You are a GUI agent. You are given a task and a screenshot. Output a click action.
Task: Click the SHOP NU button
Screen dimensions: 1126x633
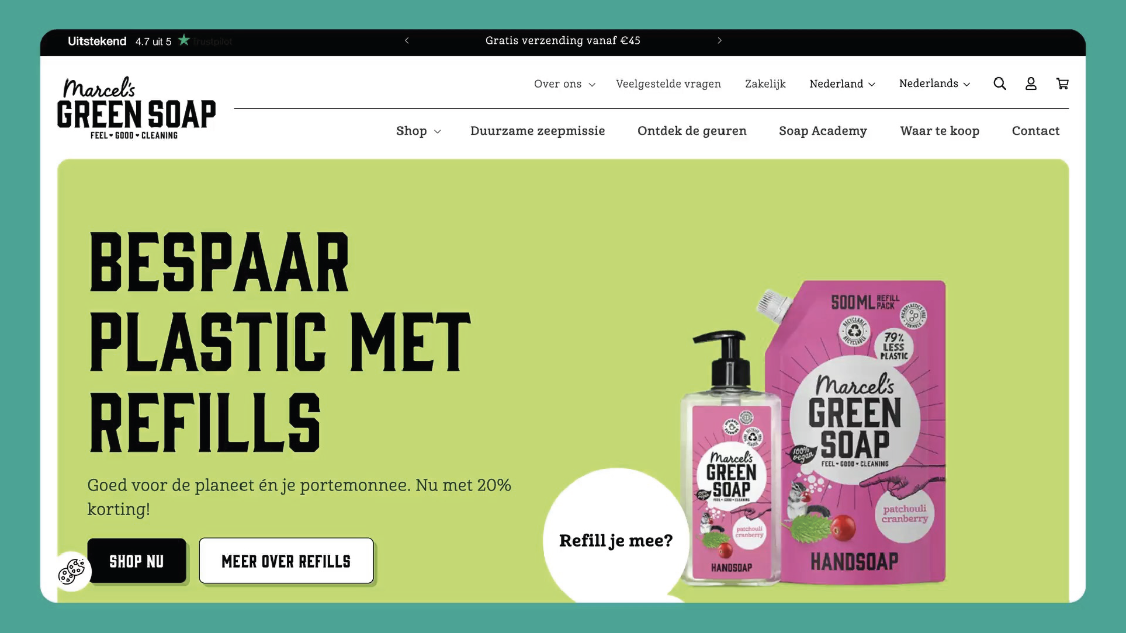(137, 561)
